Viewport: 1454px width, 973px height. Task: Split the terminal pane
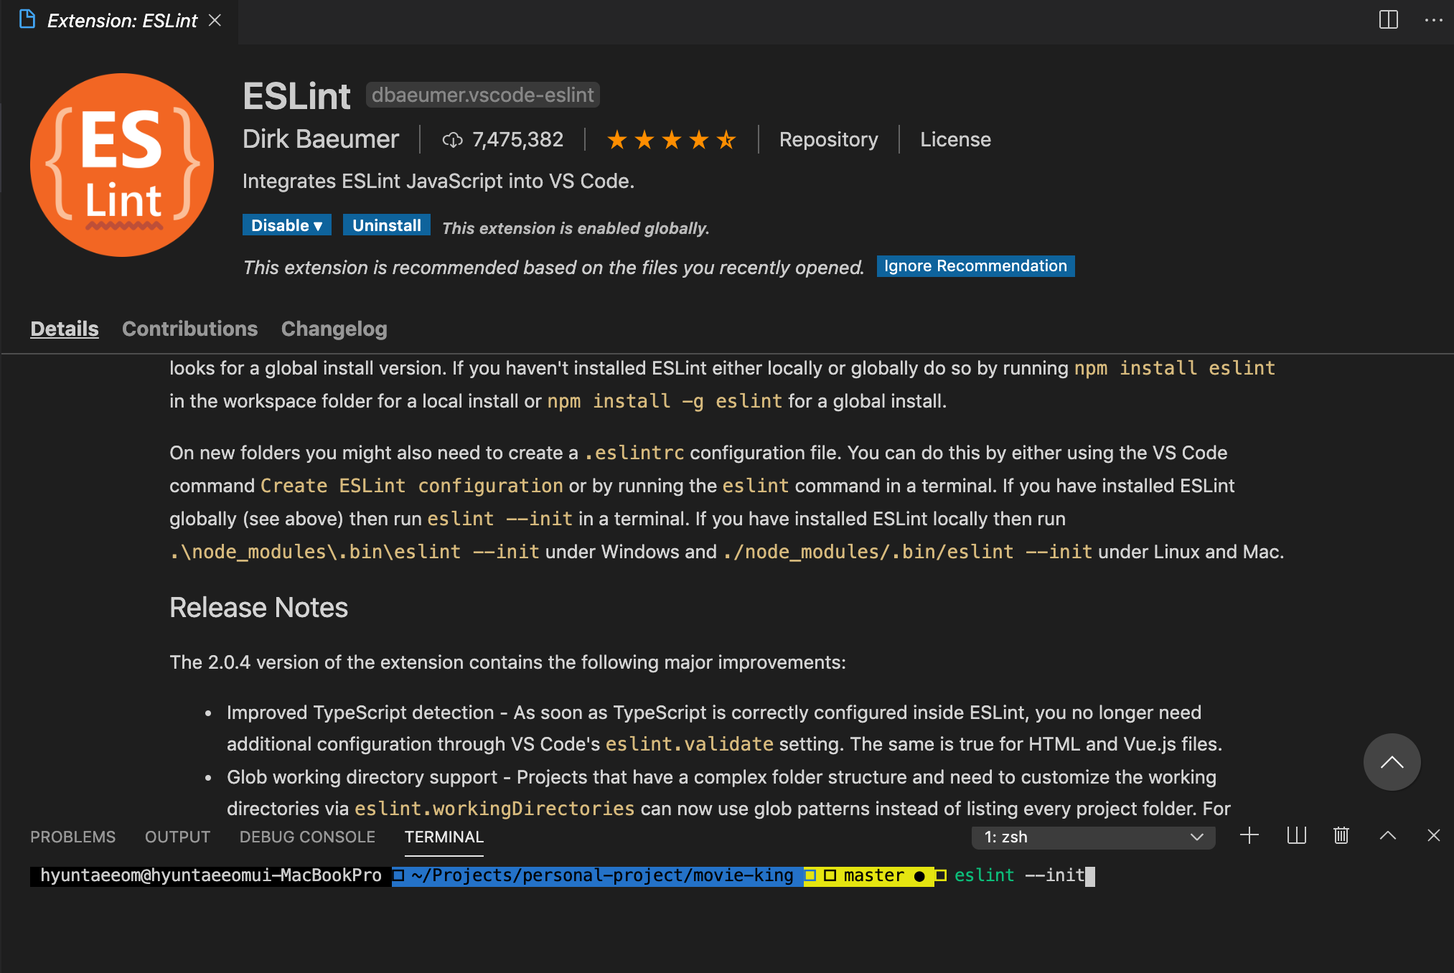click(x=1296, y=836)
